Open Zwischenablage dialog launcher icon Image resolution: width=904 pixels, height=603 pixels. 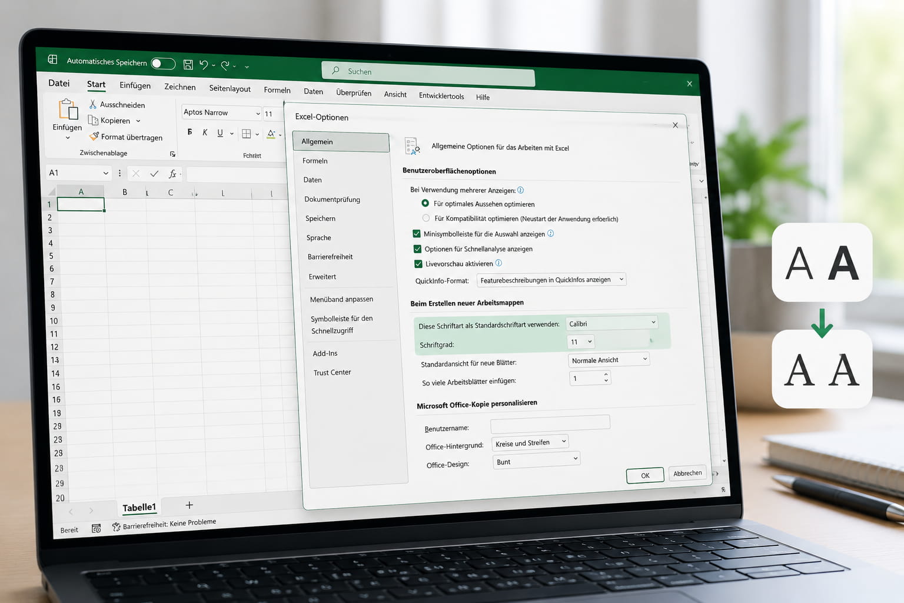click(172, 154)
